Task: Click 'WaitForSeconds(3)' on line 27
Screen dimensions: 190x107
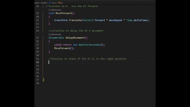Action: pyautogui.click(x=91, y=45)
